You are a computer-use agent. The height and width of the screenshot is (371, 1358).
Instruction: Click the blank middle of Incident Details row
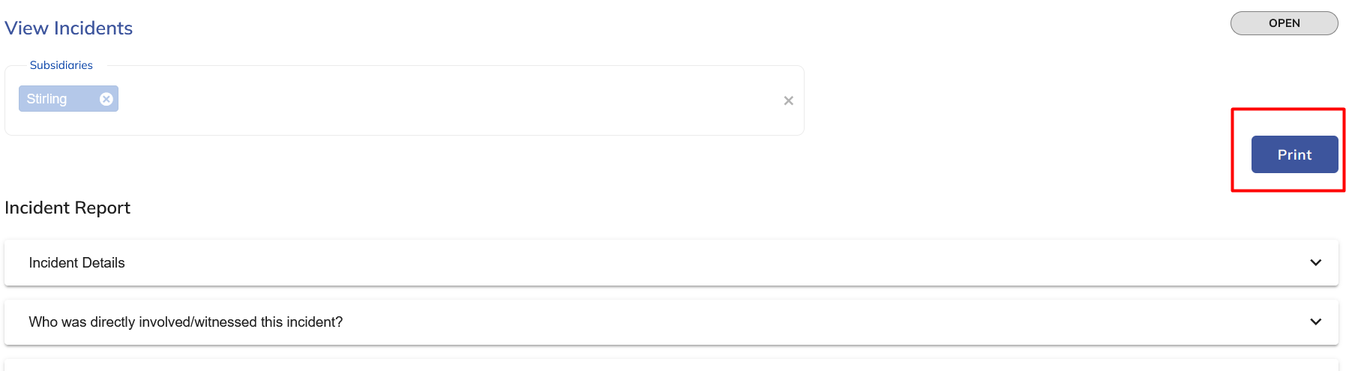pyautogui.click(x=675, y=262)
